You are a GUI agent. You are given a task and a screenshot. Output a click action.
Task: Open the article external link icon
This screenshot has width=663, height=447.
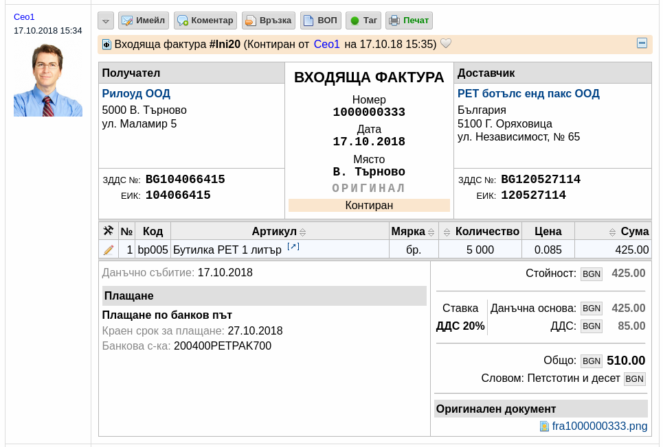[x=293, y=247]
